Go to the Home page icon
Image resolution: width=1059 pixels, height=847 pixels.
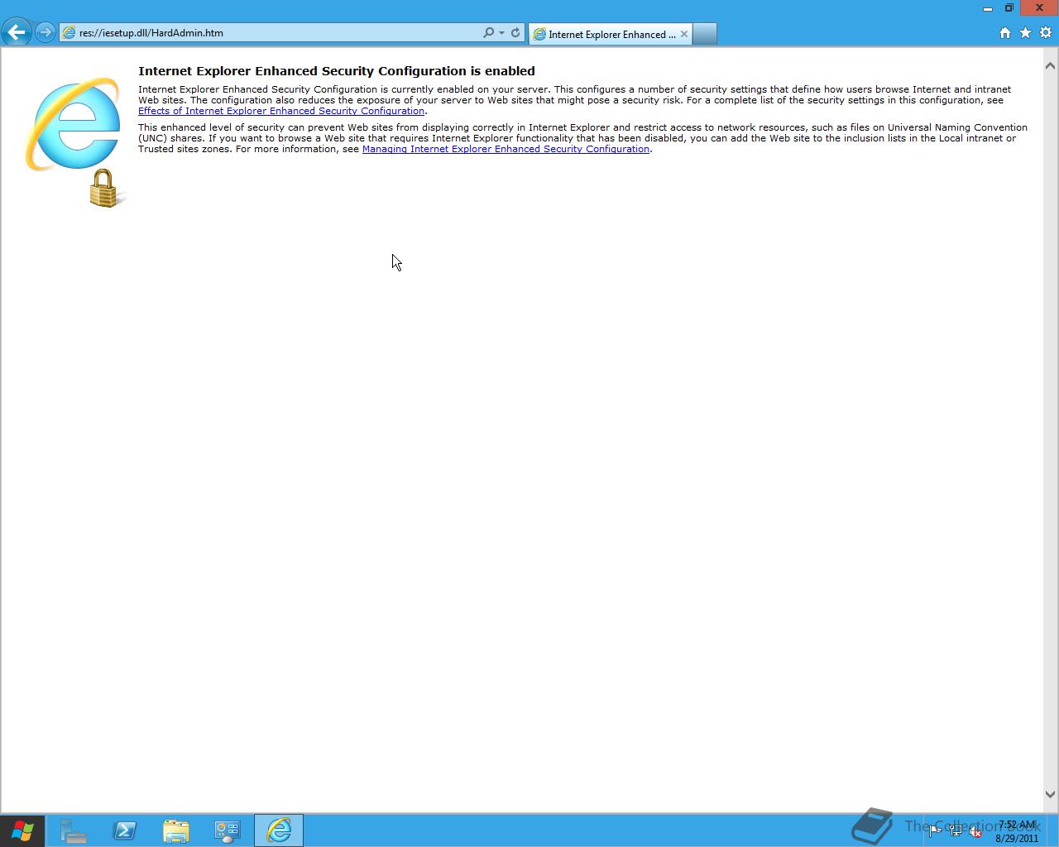(x=1005, y=33)
